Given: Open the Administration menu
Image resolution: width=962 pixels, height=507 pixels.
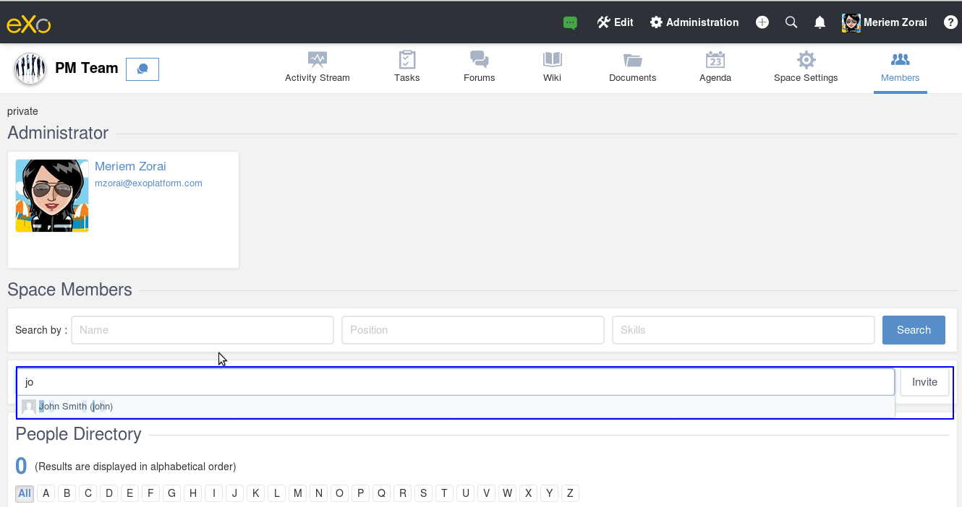Looking at the screenshot, I should (x=694, y=22).
